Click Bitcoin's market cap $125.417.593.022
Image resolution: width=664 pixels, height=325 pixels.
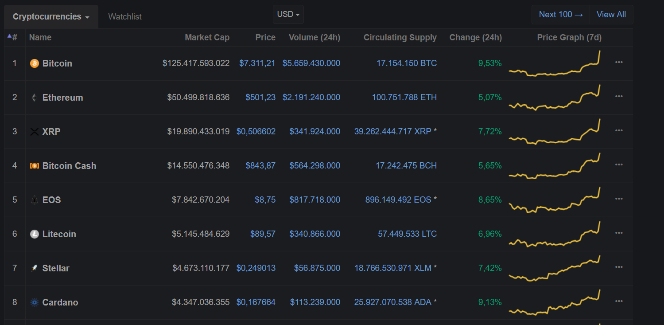click(x=196, y=63)
